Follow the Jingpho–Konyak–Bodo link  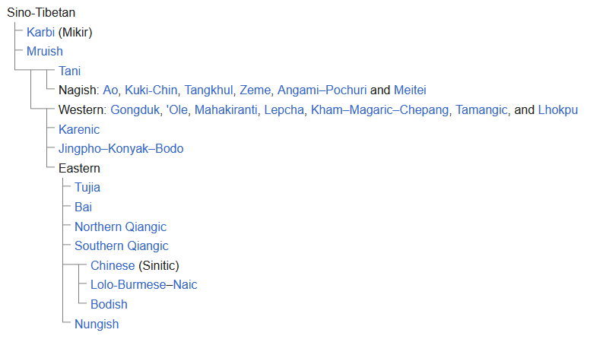(121, 149)
